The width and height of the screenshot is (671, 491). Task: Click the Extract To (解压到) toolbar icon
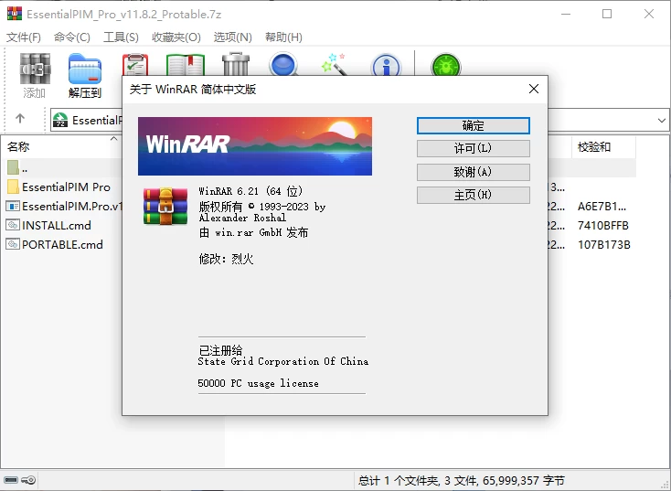click(x=85, y=69)
